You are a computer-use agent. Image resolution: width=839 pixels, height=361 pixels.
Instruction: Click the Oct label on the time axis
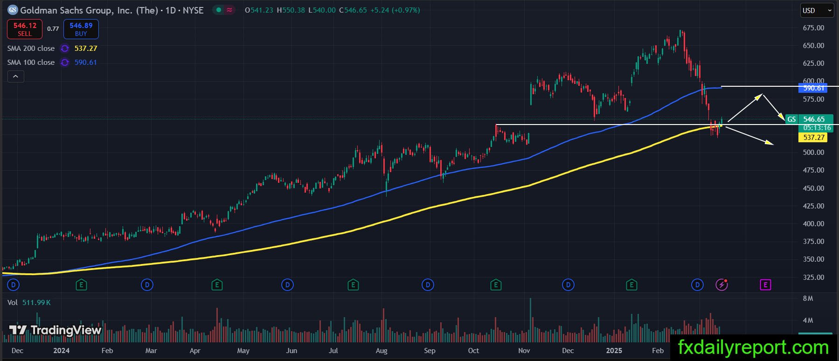[x=473, y=351]
